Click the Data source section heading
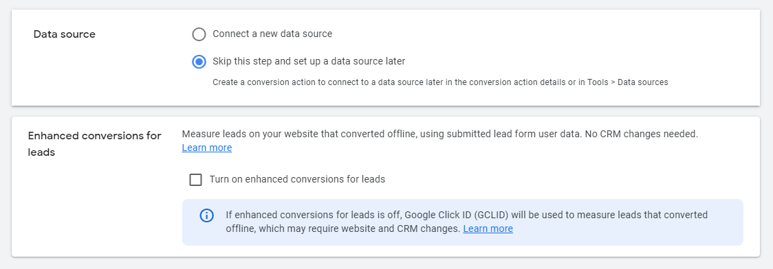 pos(65,34)
